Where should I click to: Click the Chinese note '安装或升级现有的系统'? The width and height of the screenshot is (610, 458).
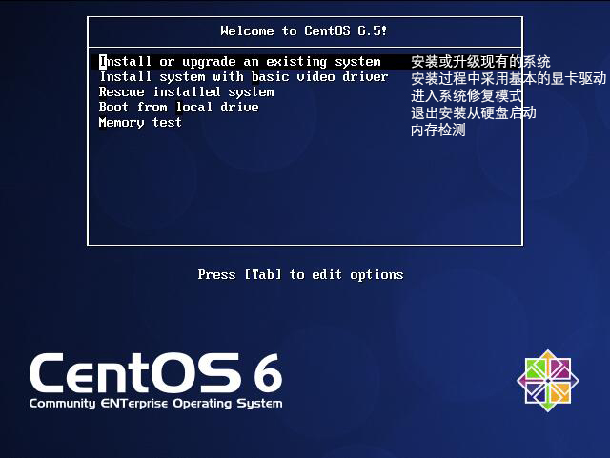tap(480, 62)
